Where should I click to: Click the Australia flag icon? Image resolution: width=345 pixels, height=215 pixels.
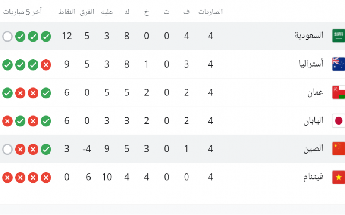339,64
